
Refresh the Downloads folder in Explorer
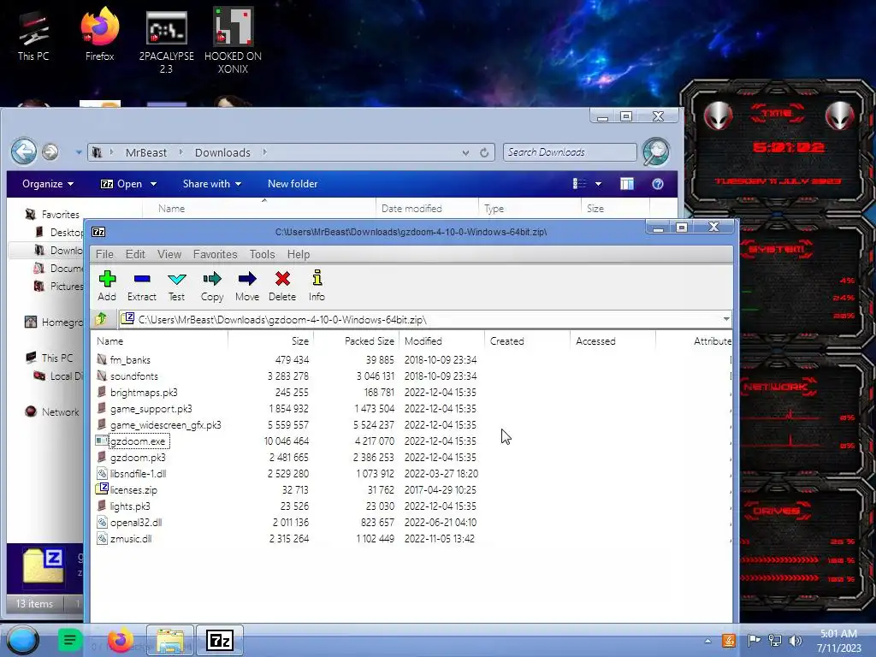tap(484, 152)
